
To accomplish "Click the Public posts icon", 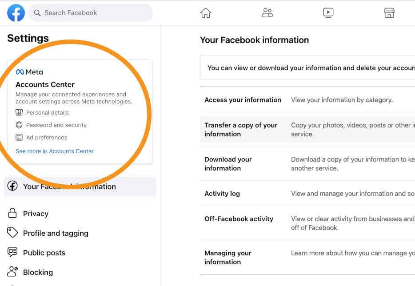I will (x=12, y=252).
